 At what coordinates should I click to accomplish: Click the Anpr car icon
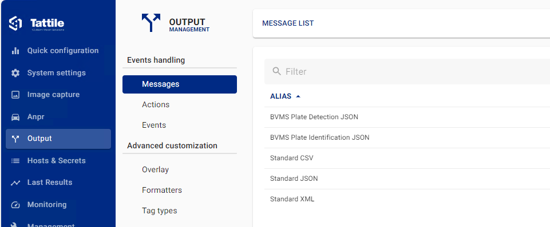(15, 117)
